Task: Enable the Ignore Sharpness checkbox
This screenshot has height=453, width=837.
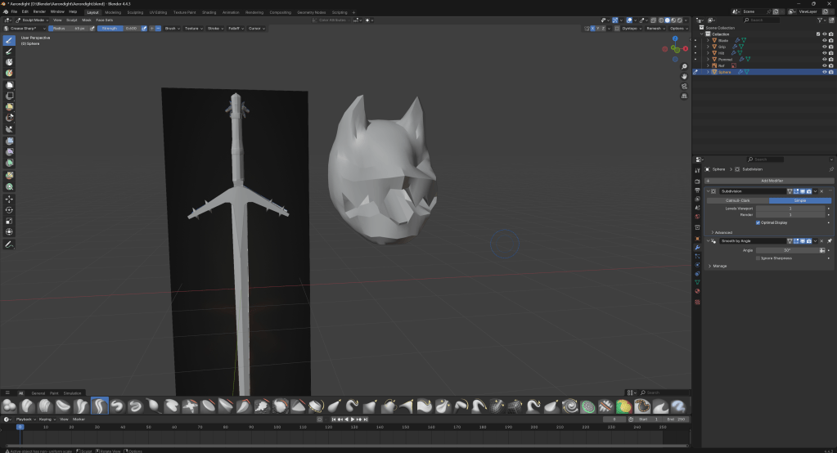Action: tap(758, 258)
